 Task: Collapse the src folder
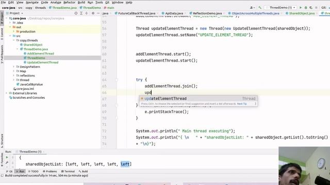point(10,36)
